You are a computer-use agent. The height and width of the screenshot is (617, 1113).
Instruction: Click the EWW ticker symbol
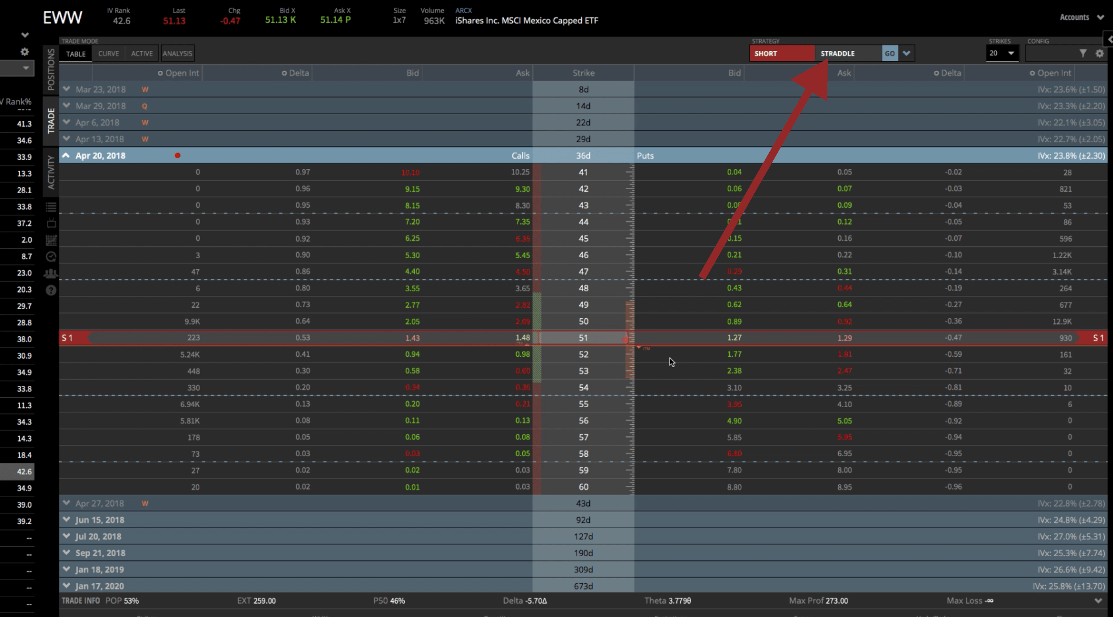(62, 18)
